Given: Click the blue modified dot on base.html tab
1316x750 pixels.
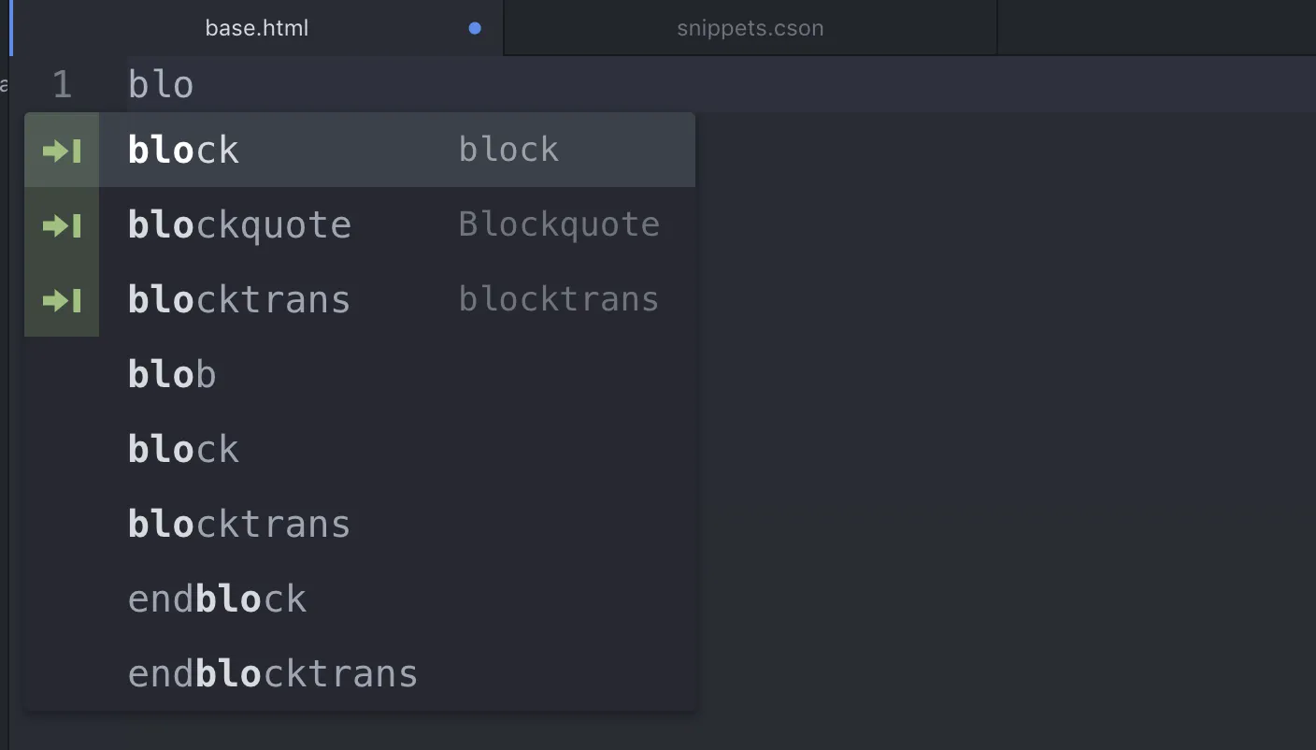Looking at the screenshot, I should [475, 29].
